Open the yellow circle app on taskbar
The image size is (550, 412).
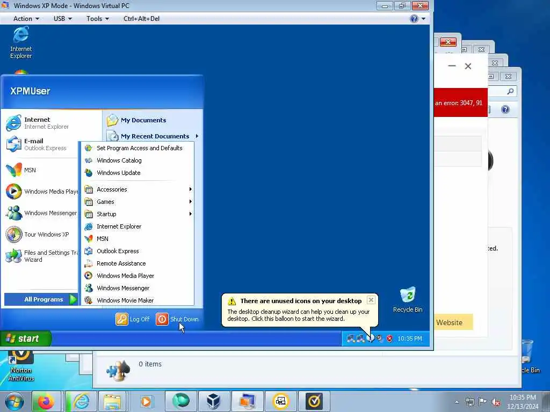point(280,401)
